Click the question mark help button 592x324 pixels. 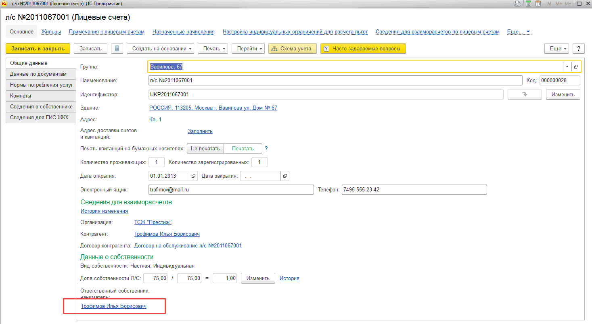coord(579,48)
